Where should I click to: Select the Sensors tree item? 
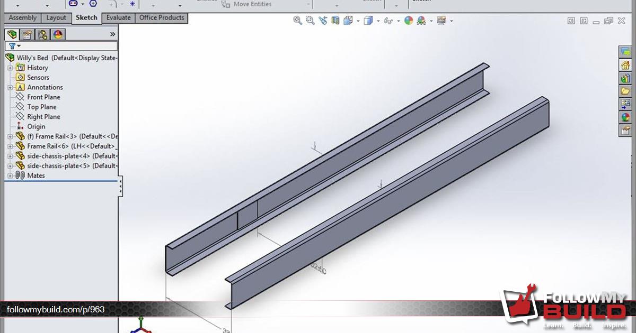point(38,78)
